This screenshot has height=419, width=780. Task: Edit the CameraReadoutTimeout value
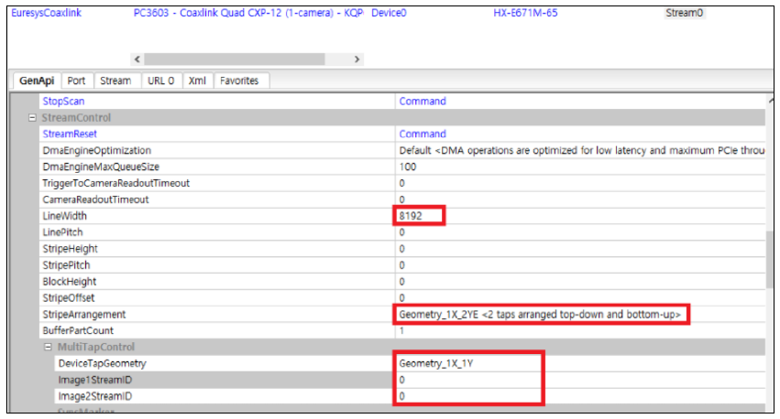pyautogui.click(x=580, y=199)
